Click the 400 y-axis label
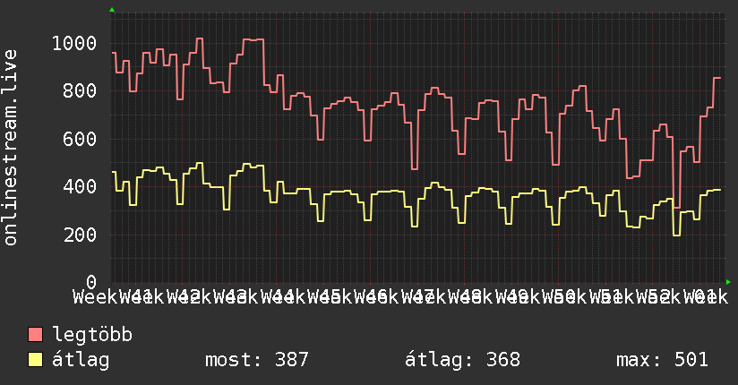The image size is (738, 385). [x=80, y=186]
